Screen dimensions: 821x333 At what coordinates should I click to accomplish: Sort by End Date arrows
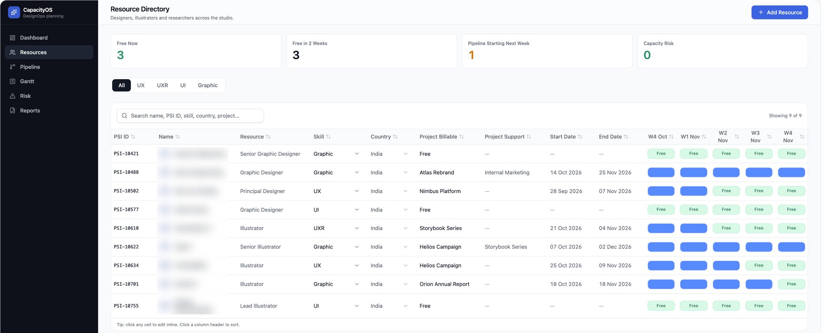[626, 137]
